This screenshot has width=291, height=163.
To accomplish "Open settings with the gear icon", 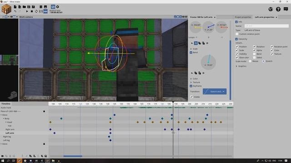I will coord(58,7).
